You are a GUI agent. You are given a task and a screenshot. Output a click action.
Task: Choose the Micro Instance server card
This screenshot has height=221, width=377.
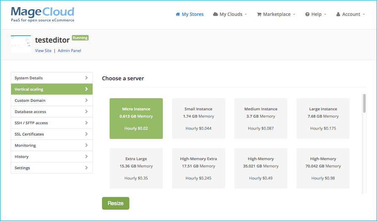tap(136, 119)
